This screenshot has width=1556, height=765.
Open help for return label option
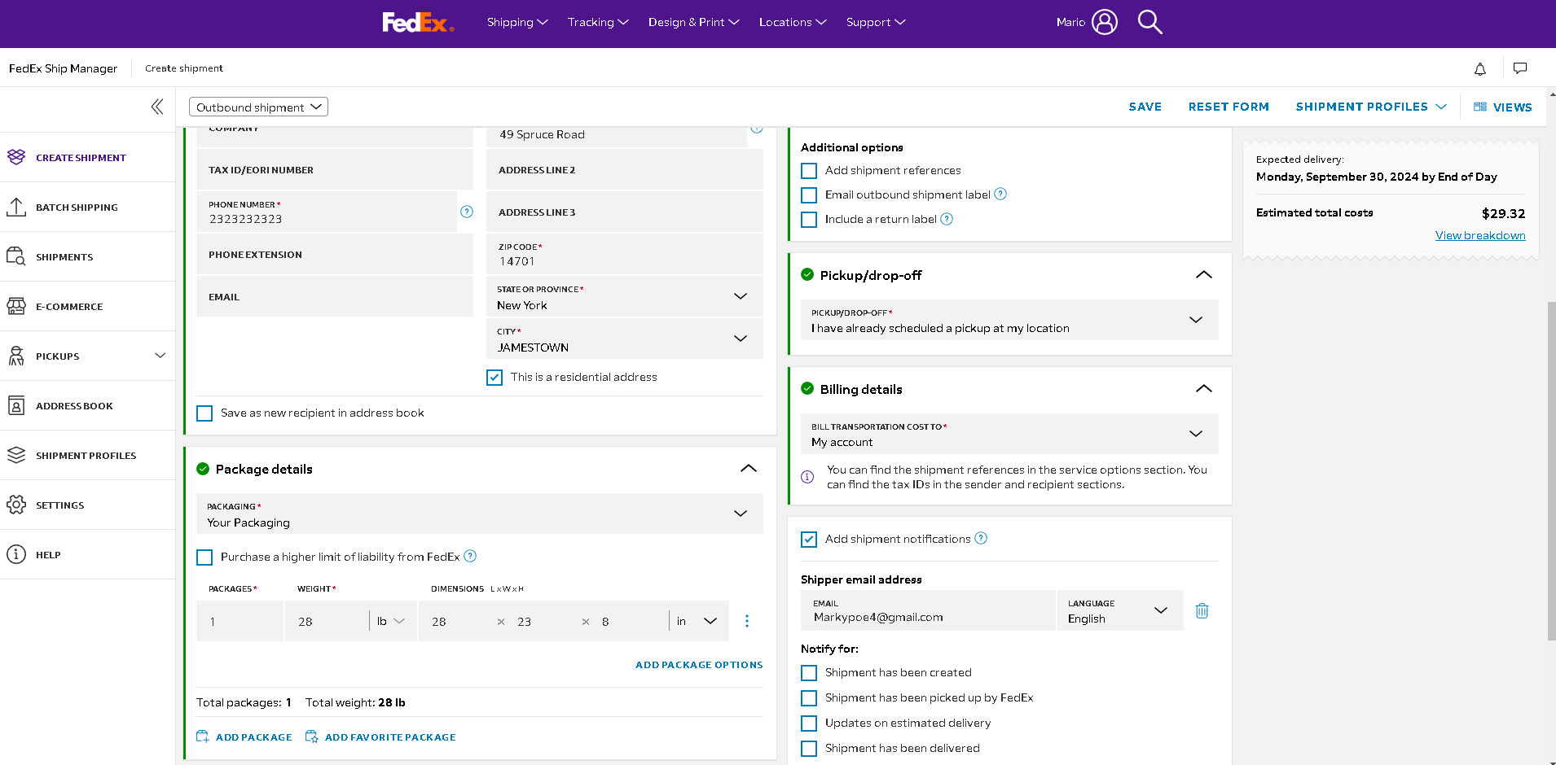(x=947, y=219)
